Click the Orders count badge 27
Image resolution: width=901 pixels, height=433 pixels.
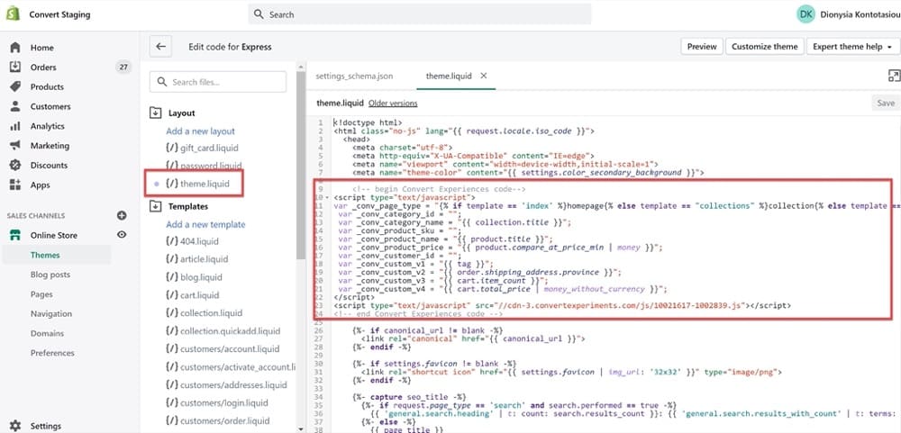pyautogui.click(x=123, y=68)
